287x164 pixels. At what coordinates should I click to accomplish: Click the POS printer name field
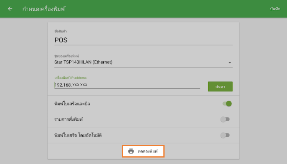tap(143, 40)
